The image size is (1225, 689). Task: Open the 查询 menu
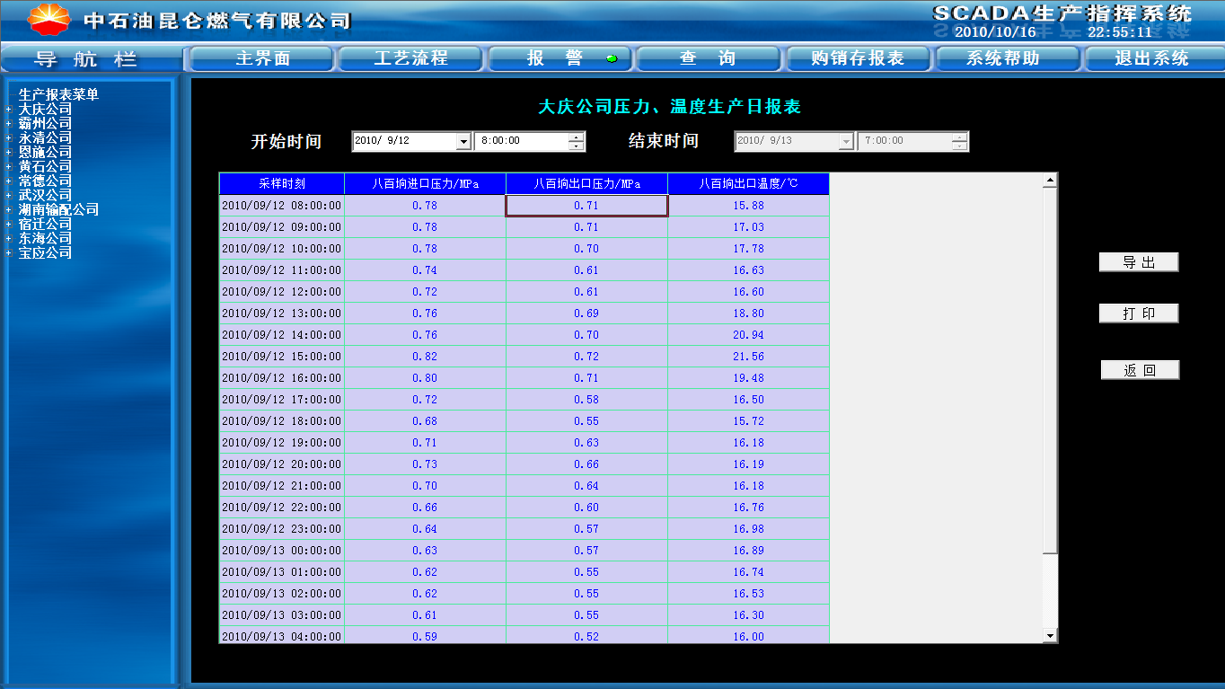(x=708, y=58)
